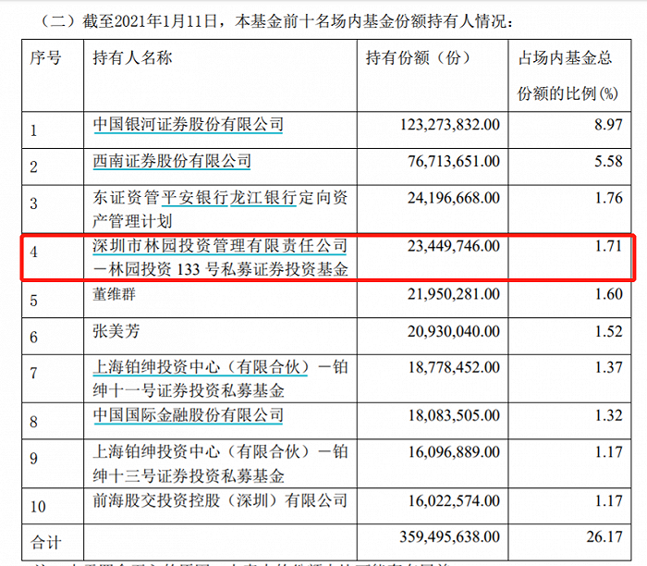Click the 1.71 percentage cell
Viewport: 647px width, 566px height.
pos(608,246)
